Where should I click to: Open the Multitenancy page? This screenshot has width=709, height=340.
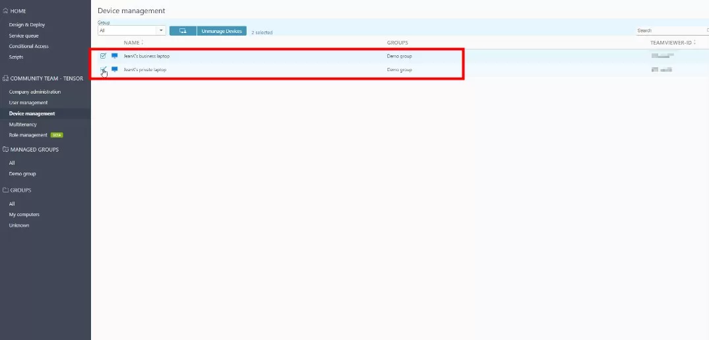pos(23,125)
